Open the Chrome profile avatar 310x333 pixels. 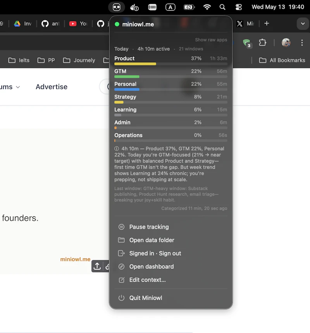[x=286, y=43]
